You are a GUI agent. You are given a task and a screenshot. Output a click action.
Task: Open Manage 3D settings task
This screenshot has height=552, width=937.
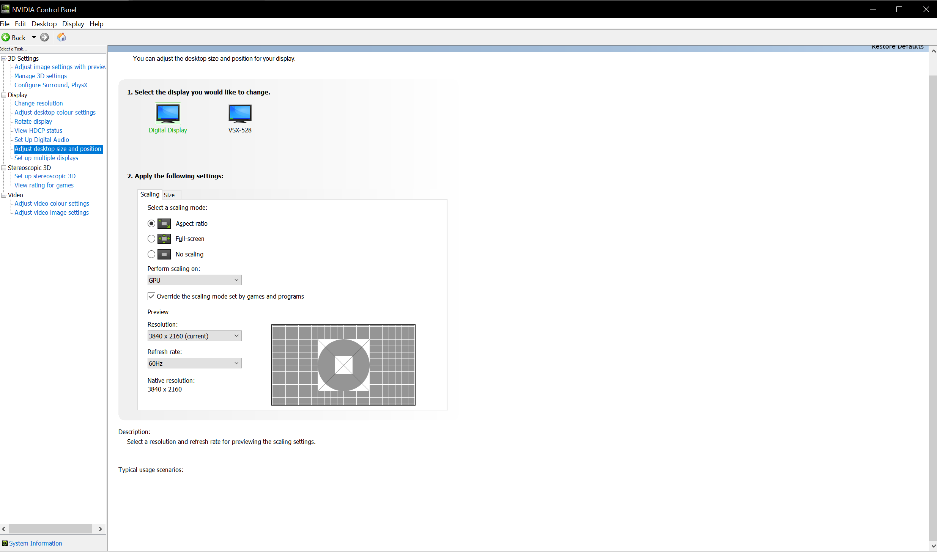tap(41, 76)
